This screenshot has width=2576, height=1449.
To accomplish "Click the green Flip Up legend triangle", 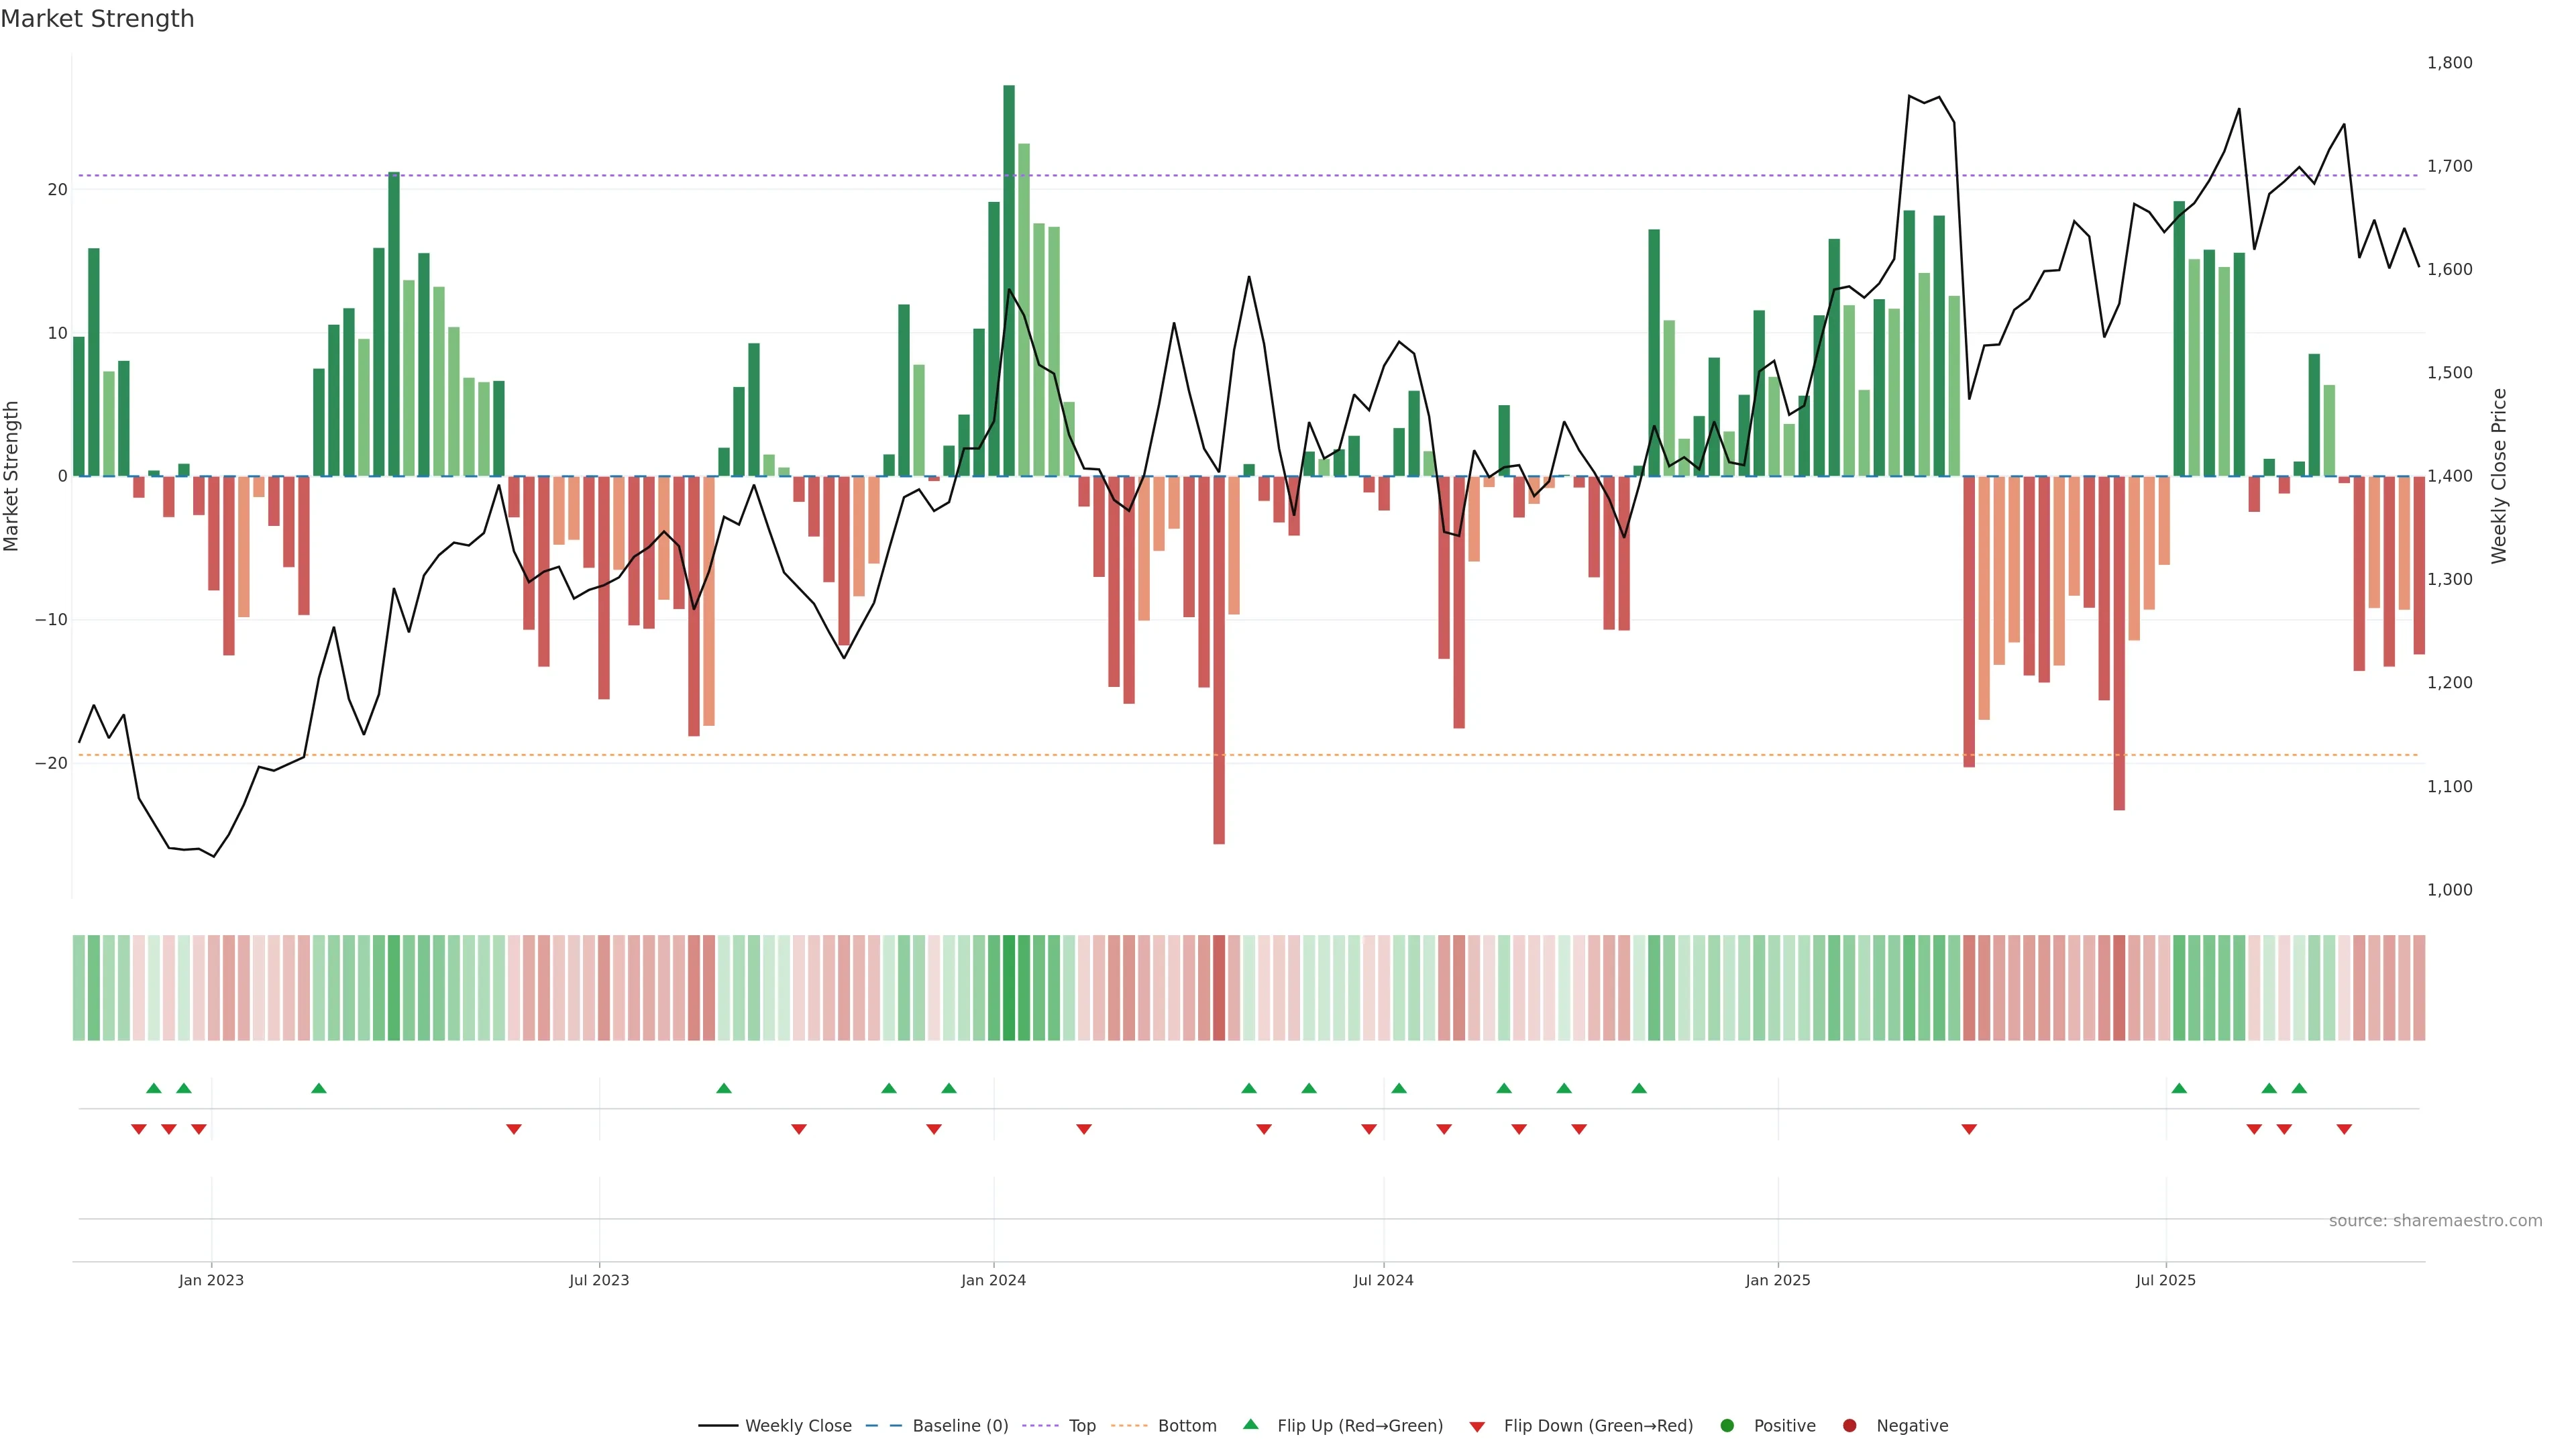I will [1250, 1425].
